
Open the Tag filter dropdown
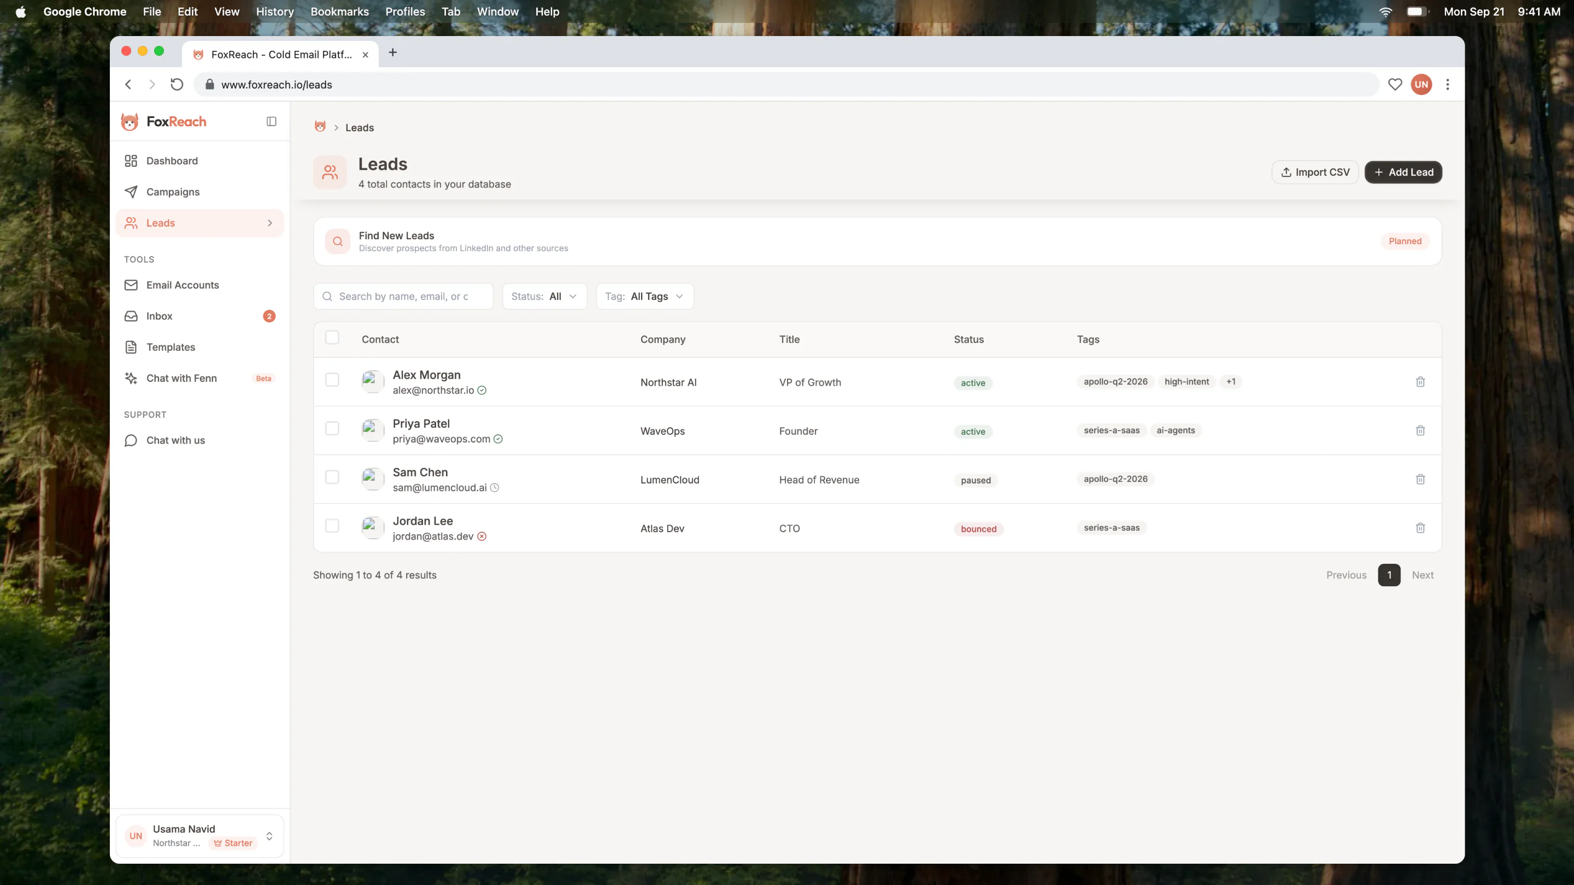coord(645,296)
